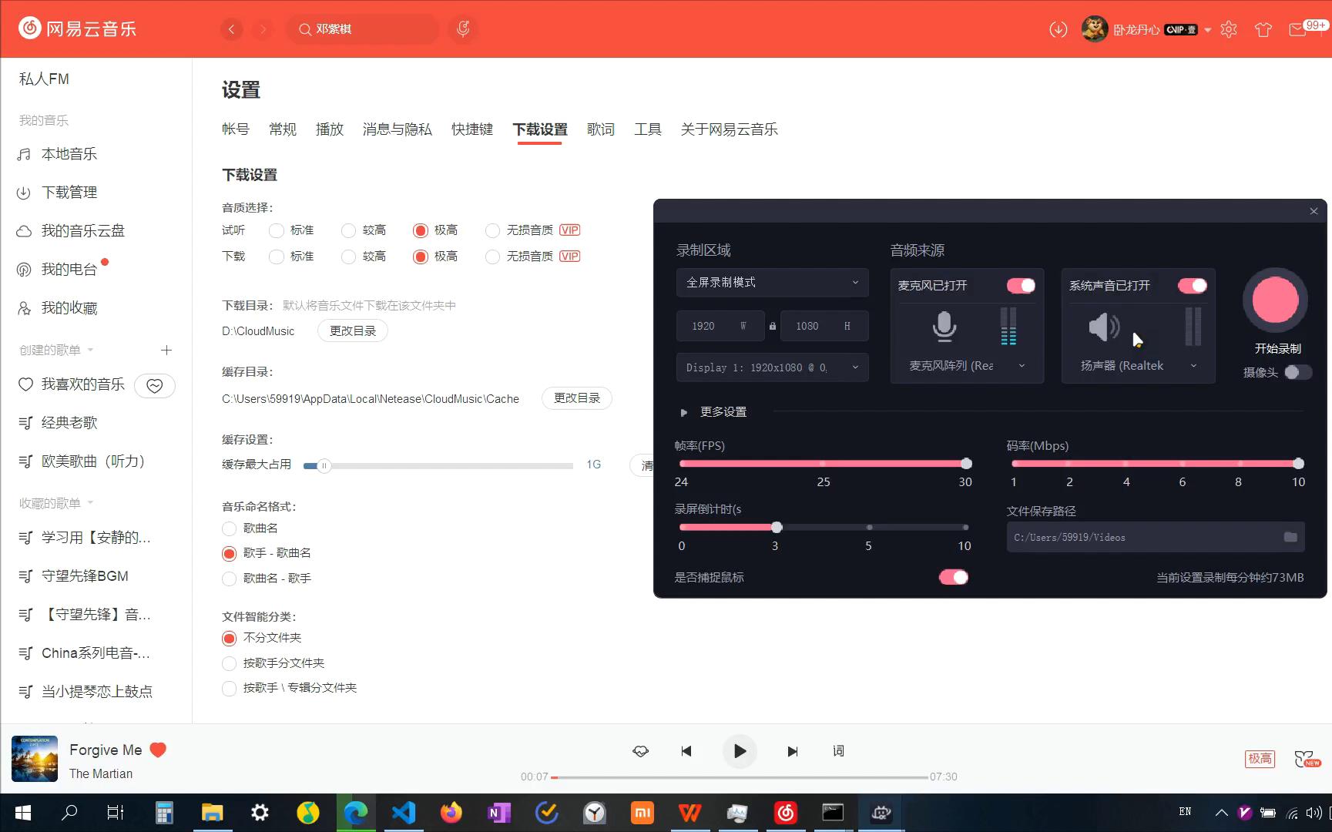Activate the voice search microphone icon
Image resolution: width=1332 pixels, height=832 pixels.
tap(462, 29)
